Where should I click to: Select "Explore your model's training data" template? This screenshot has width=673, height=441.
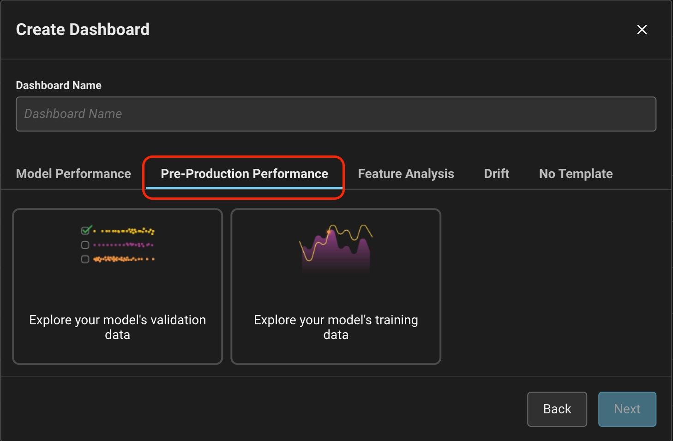(336, 286)
